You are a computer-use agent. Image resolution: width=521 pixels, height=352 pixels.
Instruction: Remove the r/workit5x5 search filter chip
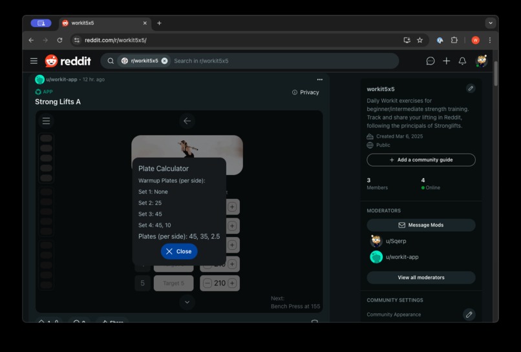(164, 61)
